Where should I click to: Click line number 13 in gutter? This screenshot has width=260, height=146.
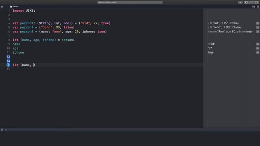coord(8,61)
